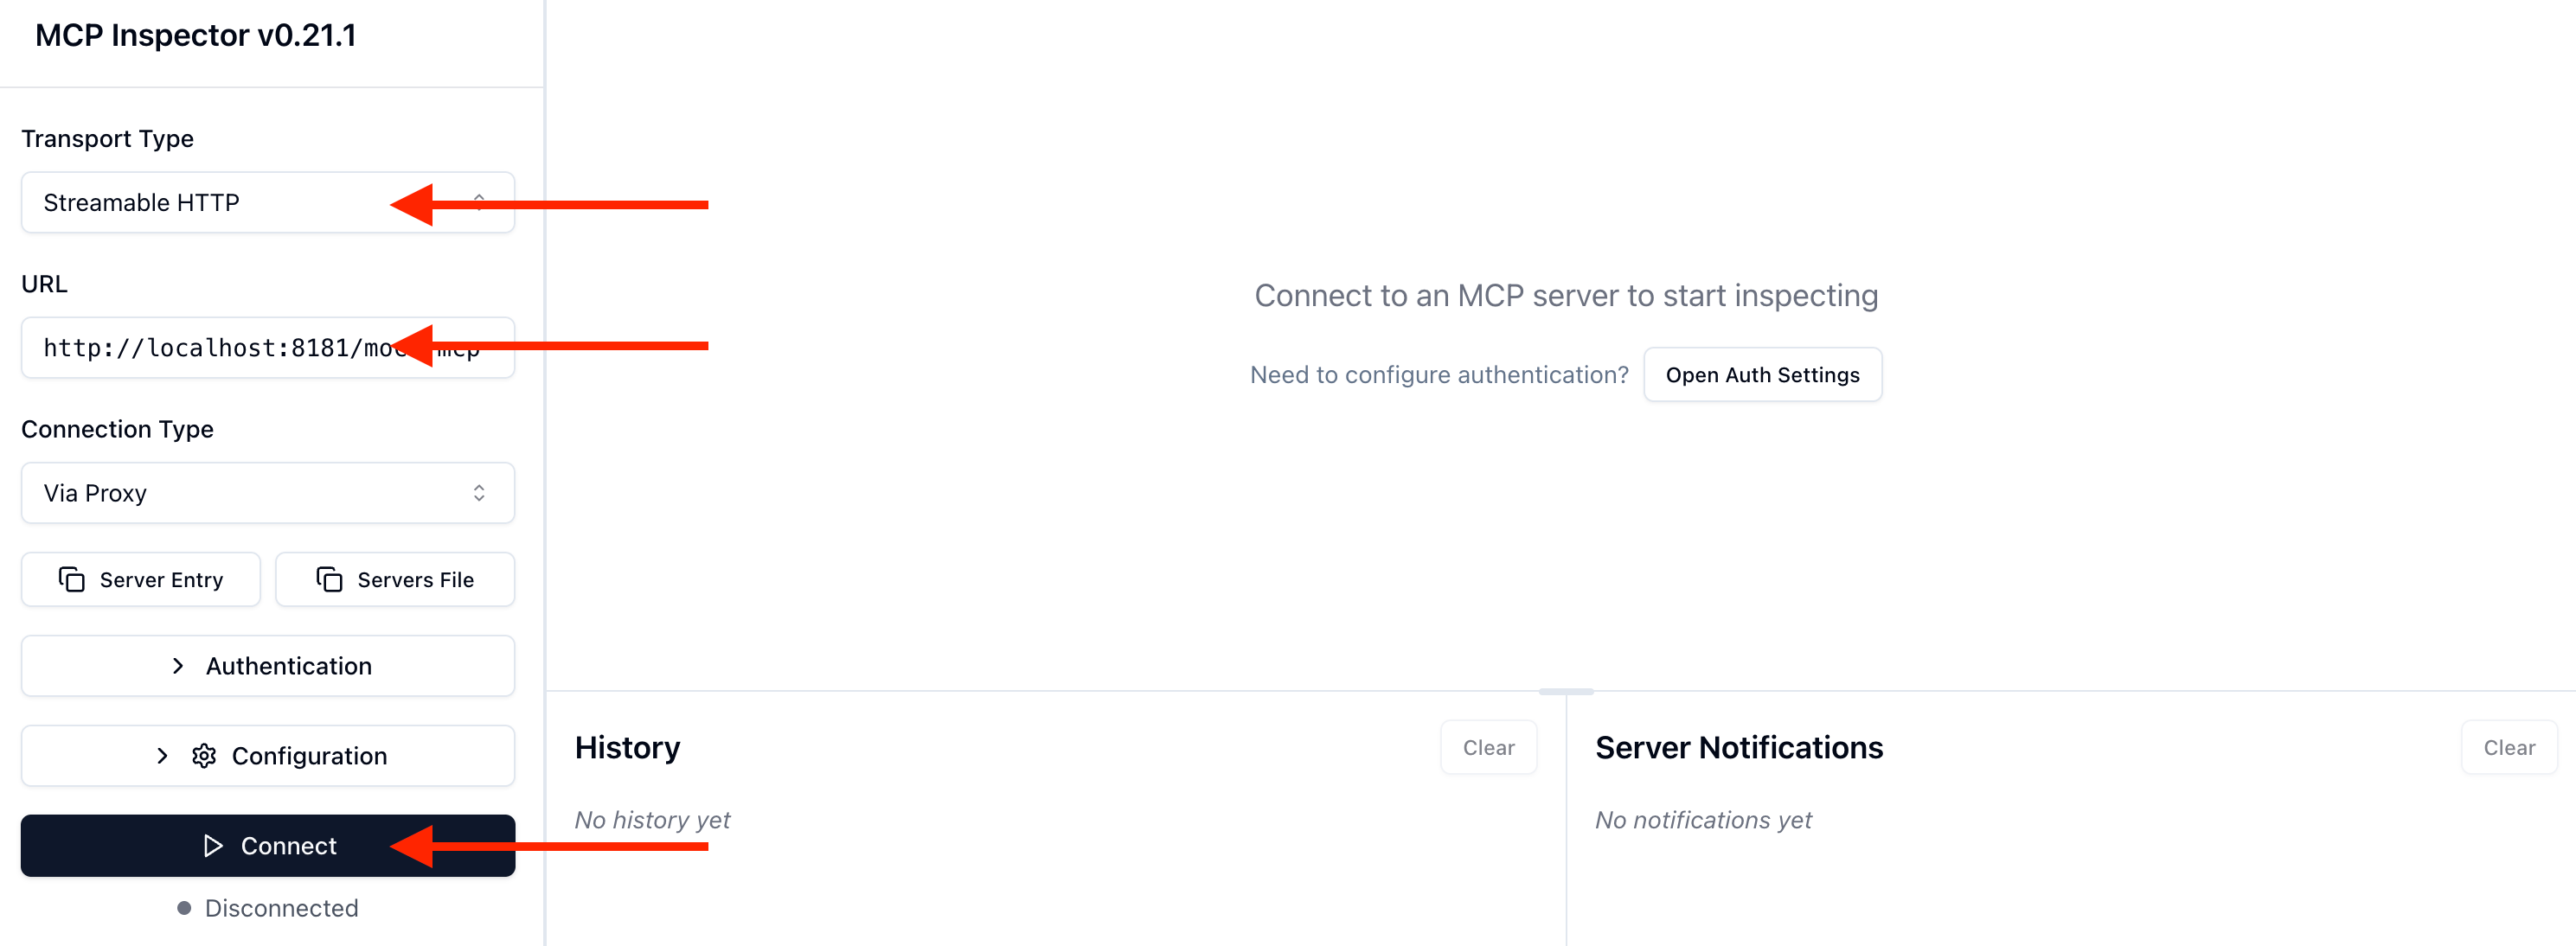Viewport: 2576px width, 946px height.
Task: Click the 'No history yet' text
Action: [652, 820]
